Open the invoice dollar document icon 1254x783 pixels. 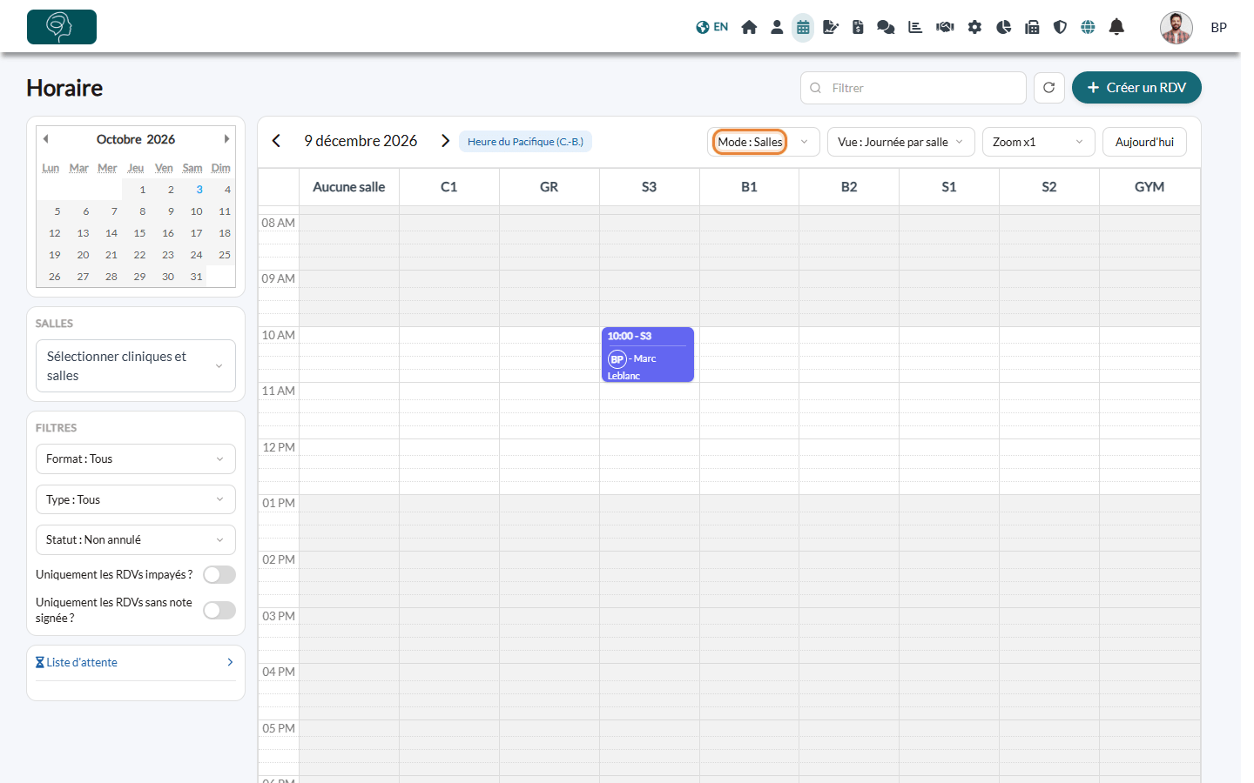click(x=858, y=27)
